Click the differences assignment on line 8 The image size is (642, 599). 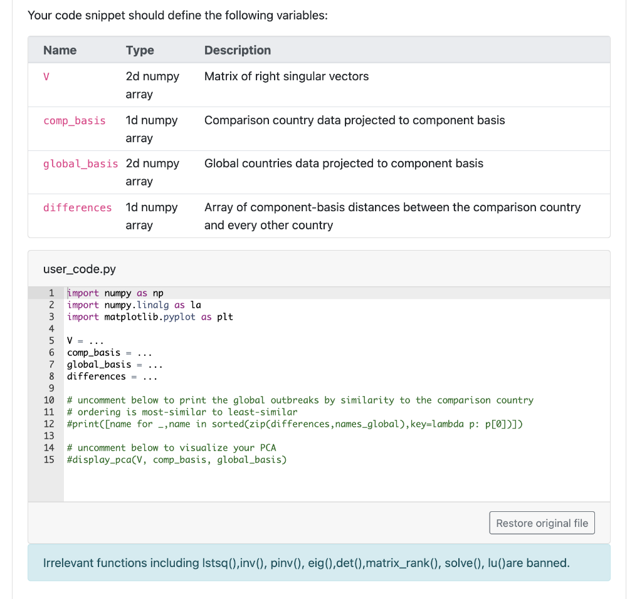point(113,376)
